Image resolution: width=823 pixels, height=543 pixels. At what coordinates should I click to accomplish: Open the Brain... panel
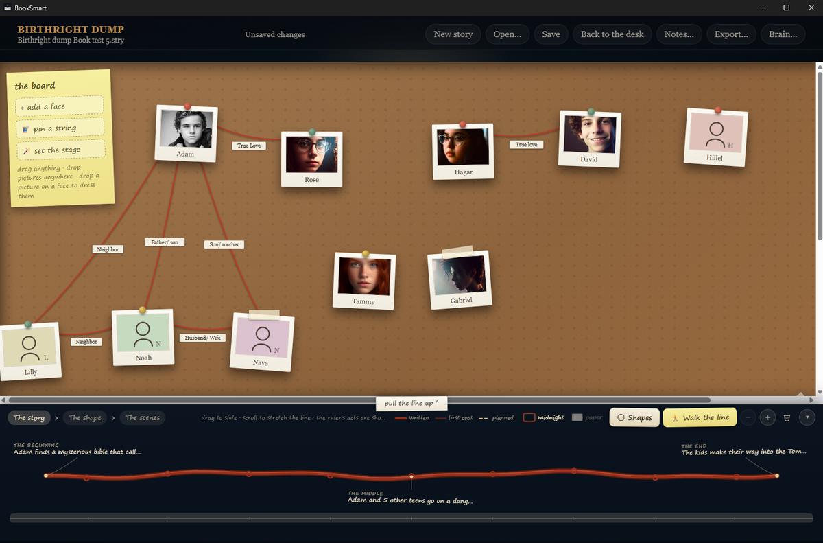pos(783,34)
